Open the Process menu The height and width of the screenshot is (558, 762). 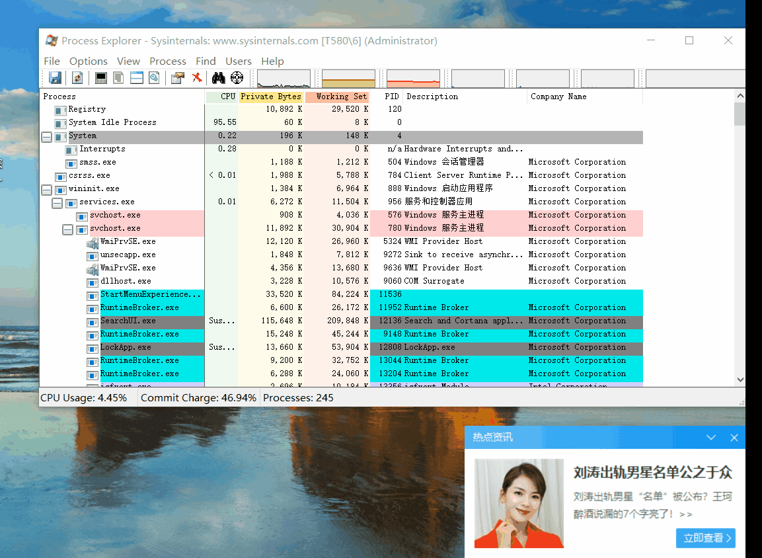click(168, 61)
